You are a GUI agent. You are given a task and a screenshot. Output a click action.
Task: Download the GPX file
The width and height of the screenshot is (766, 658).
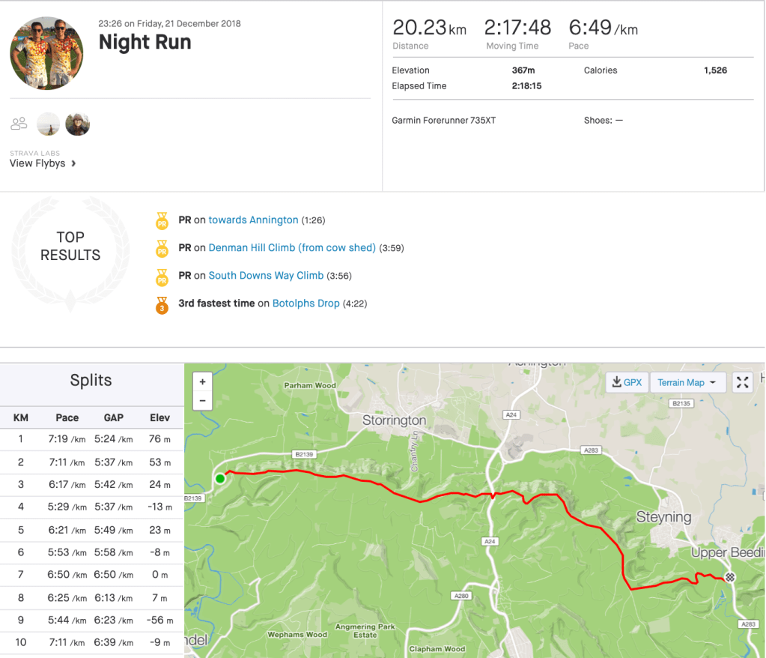[x=627, y=382]
